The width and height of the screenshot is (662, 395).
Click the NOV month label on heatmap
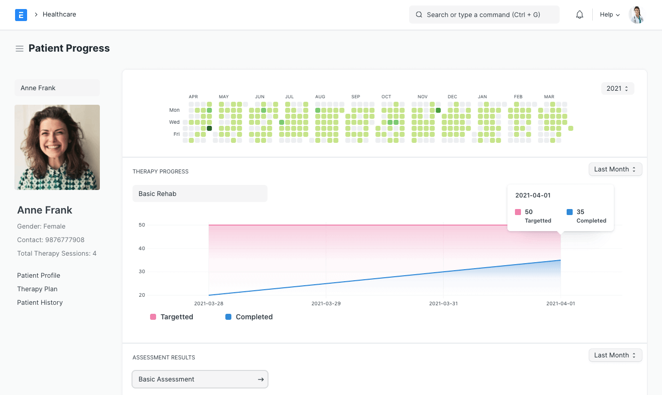point(423,97)
